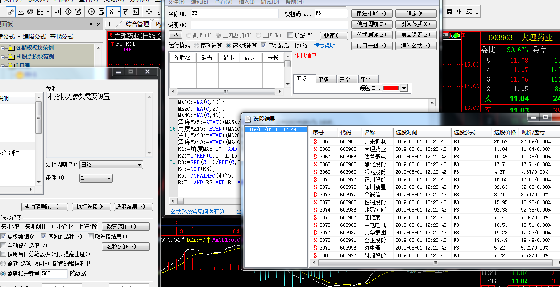
Task: Toggle the 加密 checkbox
Action: click(x=290, y=35)
